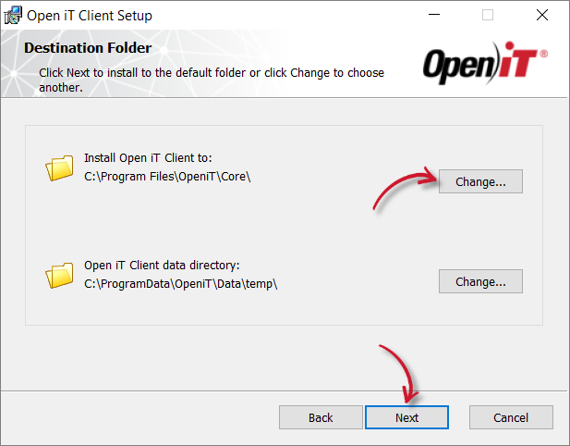Click the "Install Open iT Client to:" label

pyautogui.click(x=148, y=158)
